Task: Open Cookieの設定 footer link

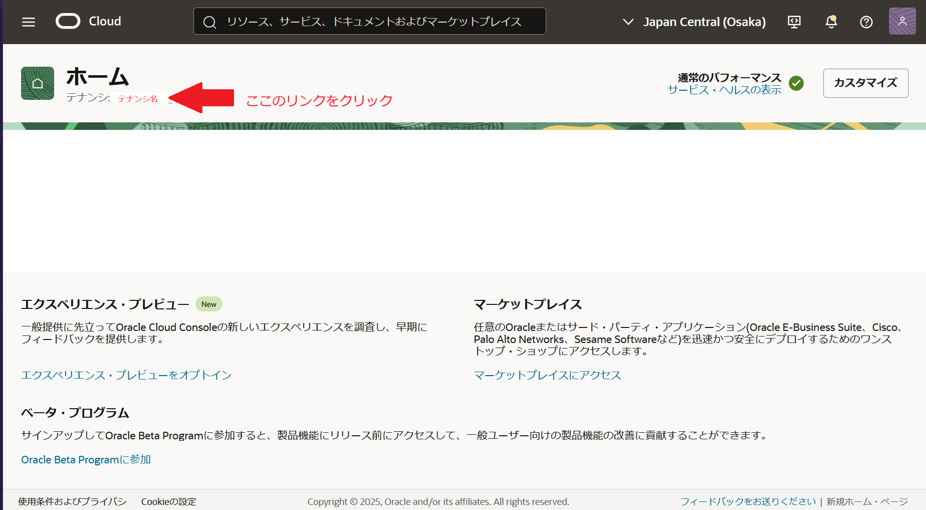Action: [x=169, y=501]
